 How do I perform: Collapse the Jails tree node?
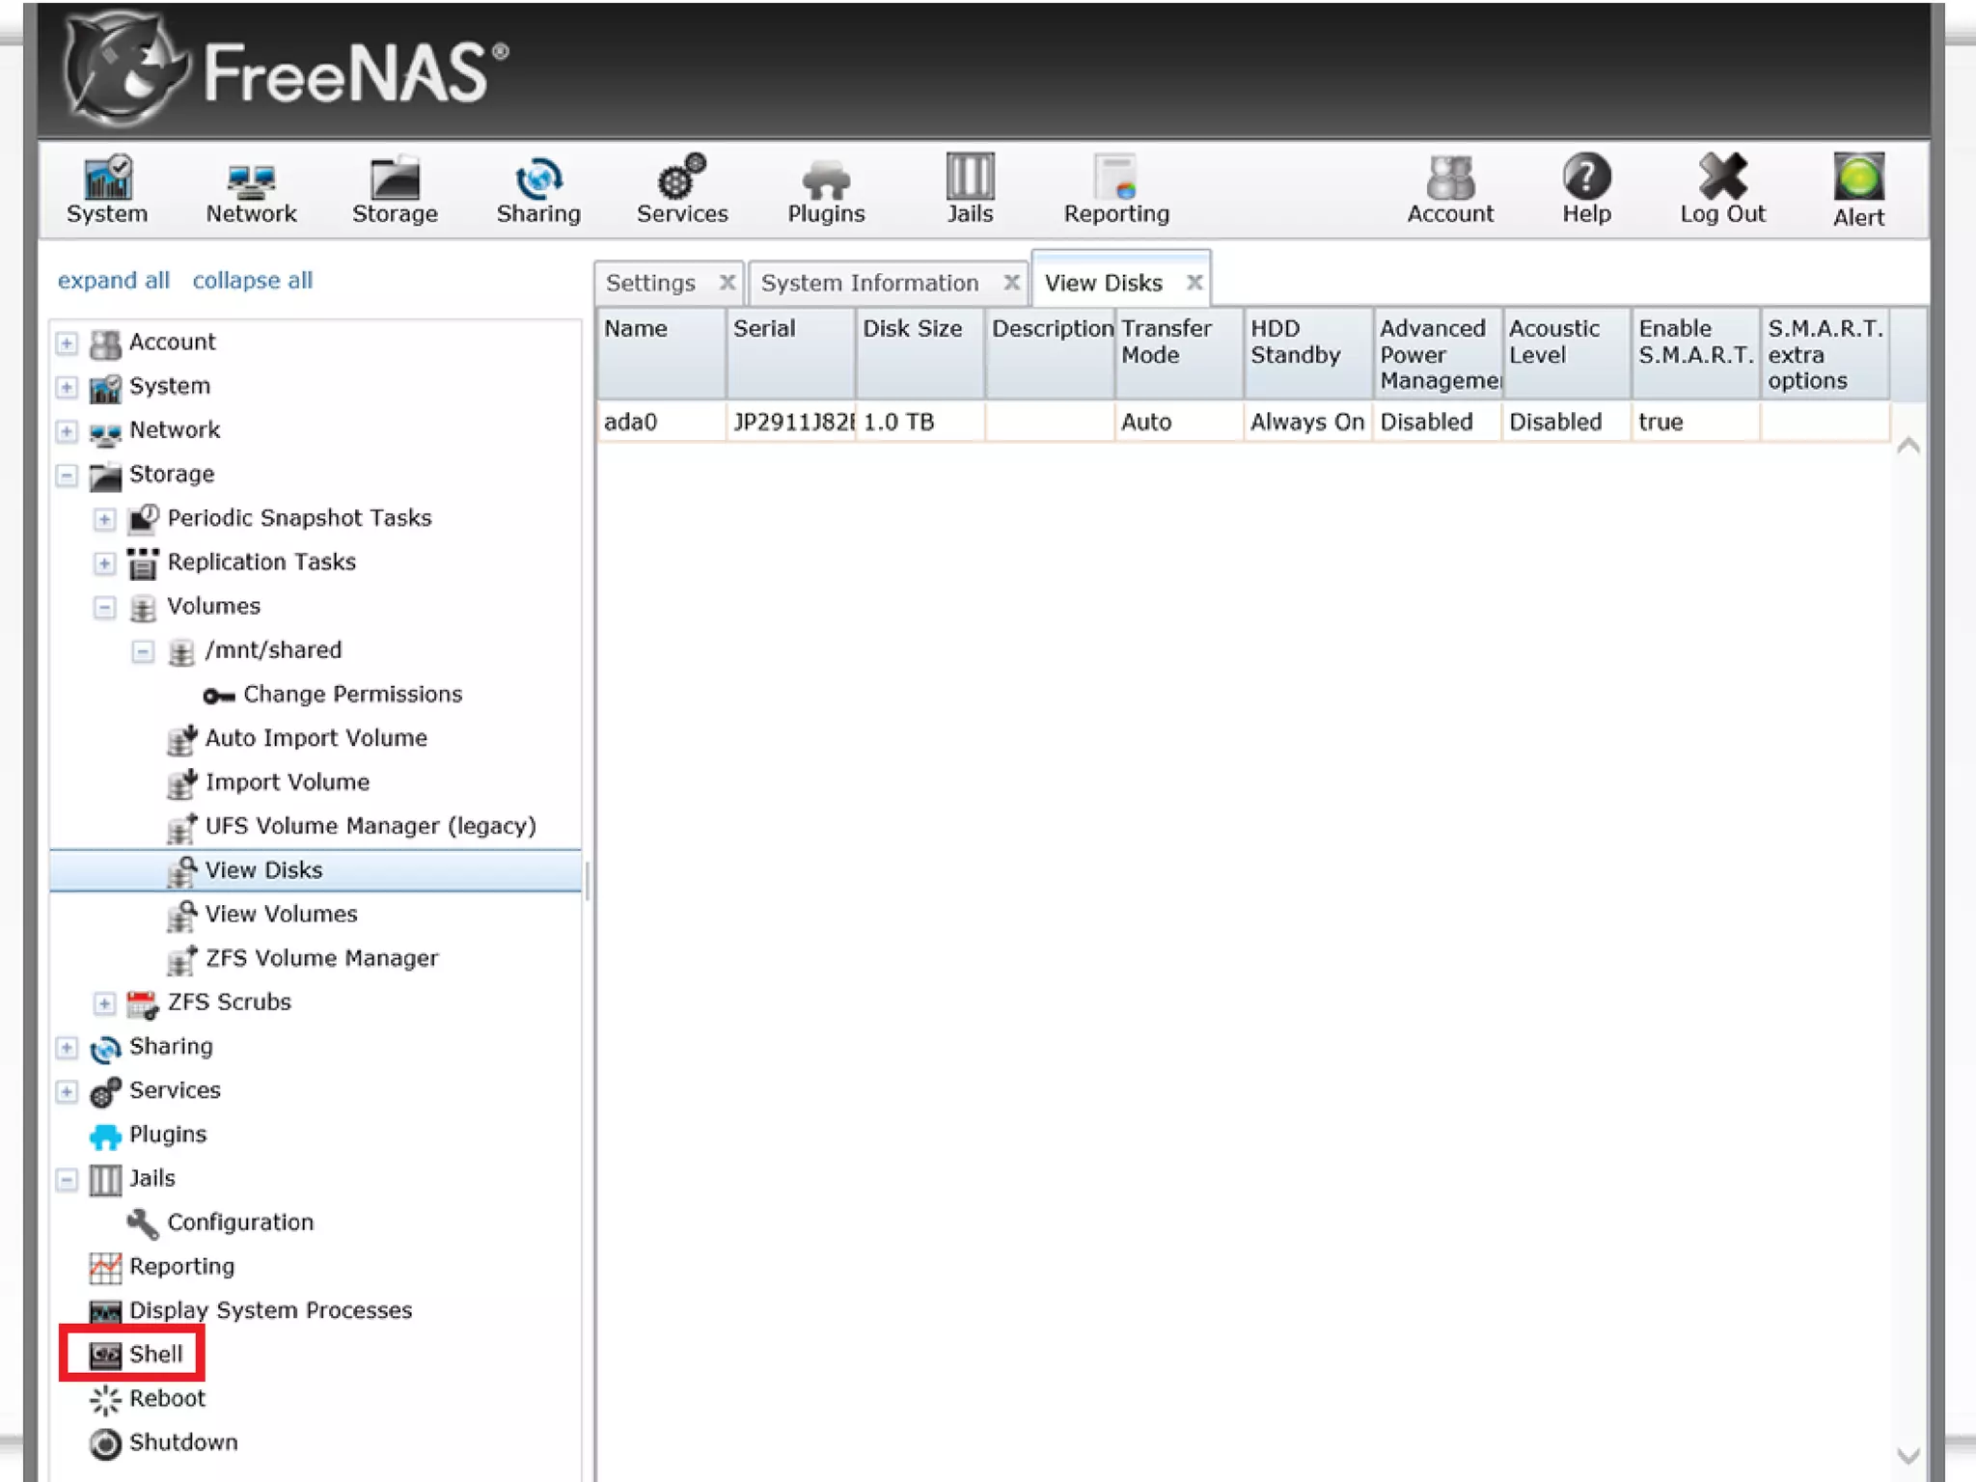coord(67,1179)
